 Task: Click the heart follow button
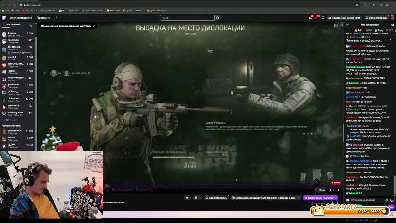click(x=187, y=198)
